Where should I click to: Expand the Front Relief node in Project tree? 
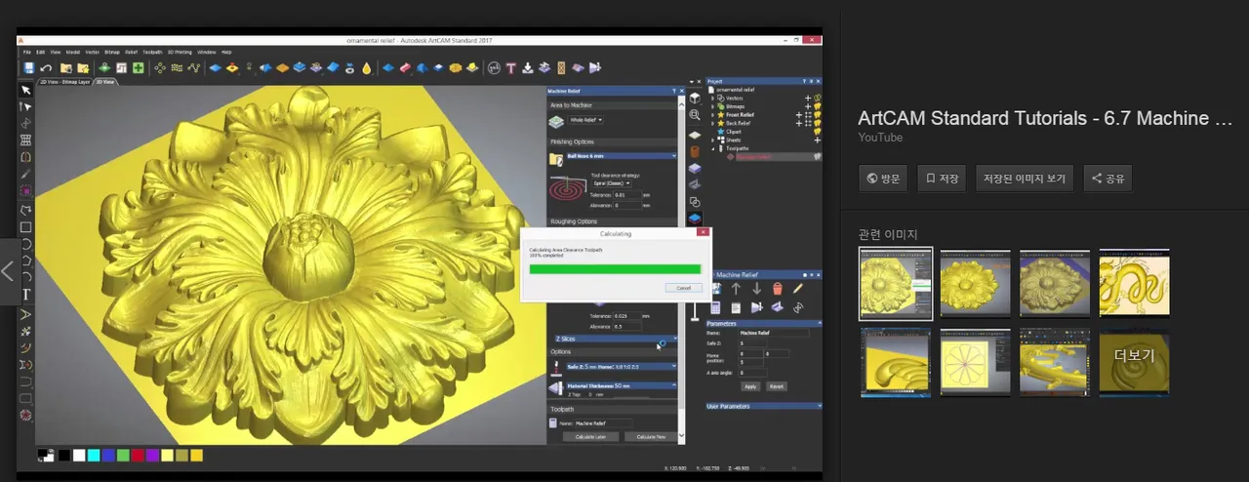pos(713,114)
